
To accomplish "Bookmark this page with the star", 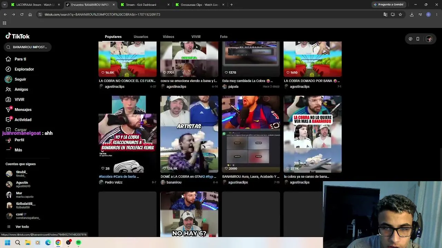I will (x=400, y=14).
